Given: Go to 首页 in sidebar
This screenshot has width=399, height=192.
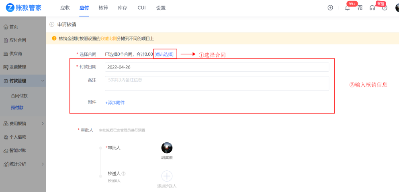Looking at the screenshot, I should pyautogui.click(x=14, y=27).
